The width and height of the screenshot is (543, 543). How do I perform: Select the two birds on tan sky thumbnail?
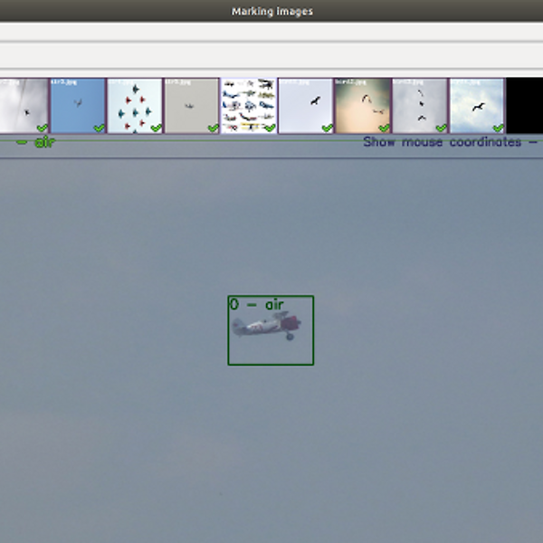(x=363, y=106)
